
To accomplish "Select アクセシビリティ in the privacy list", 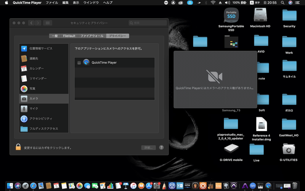I will (x=44, y=118).
